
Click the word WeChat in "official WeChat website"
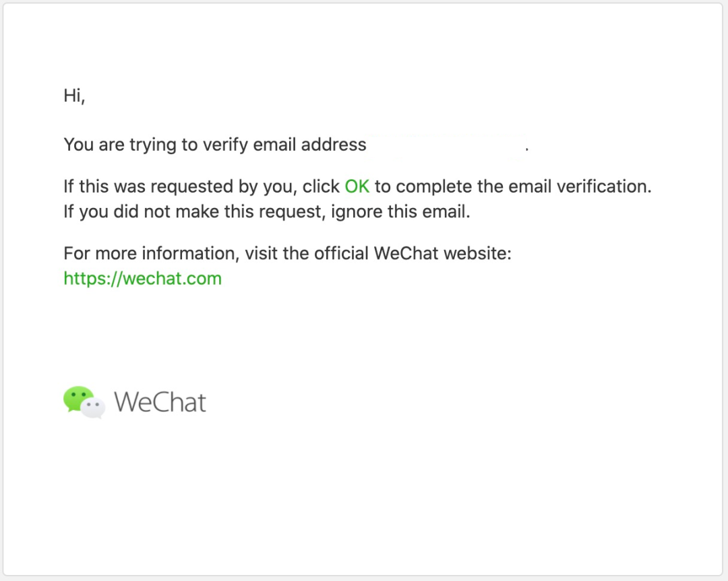406,254
